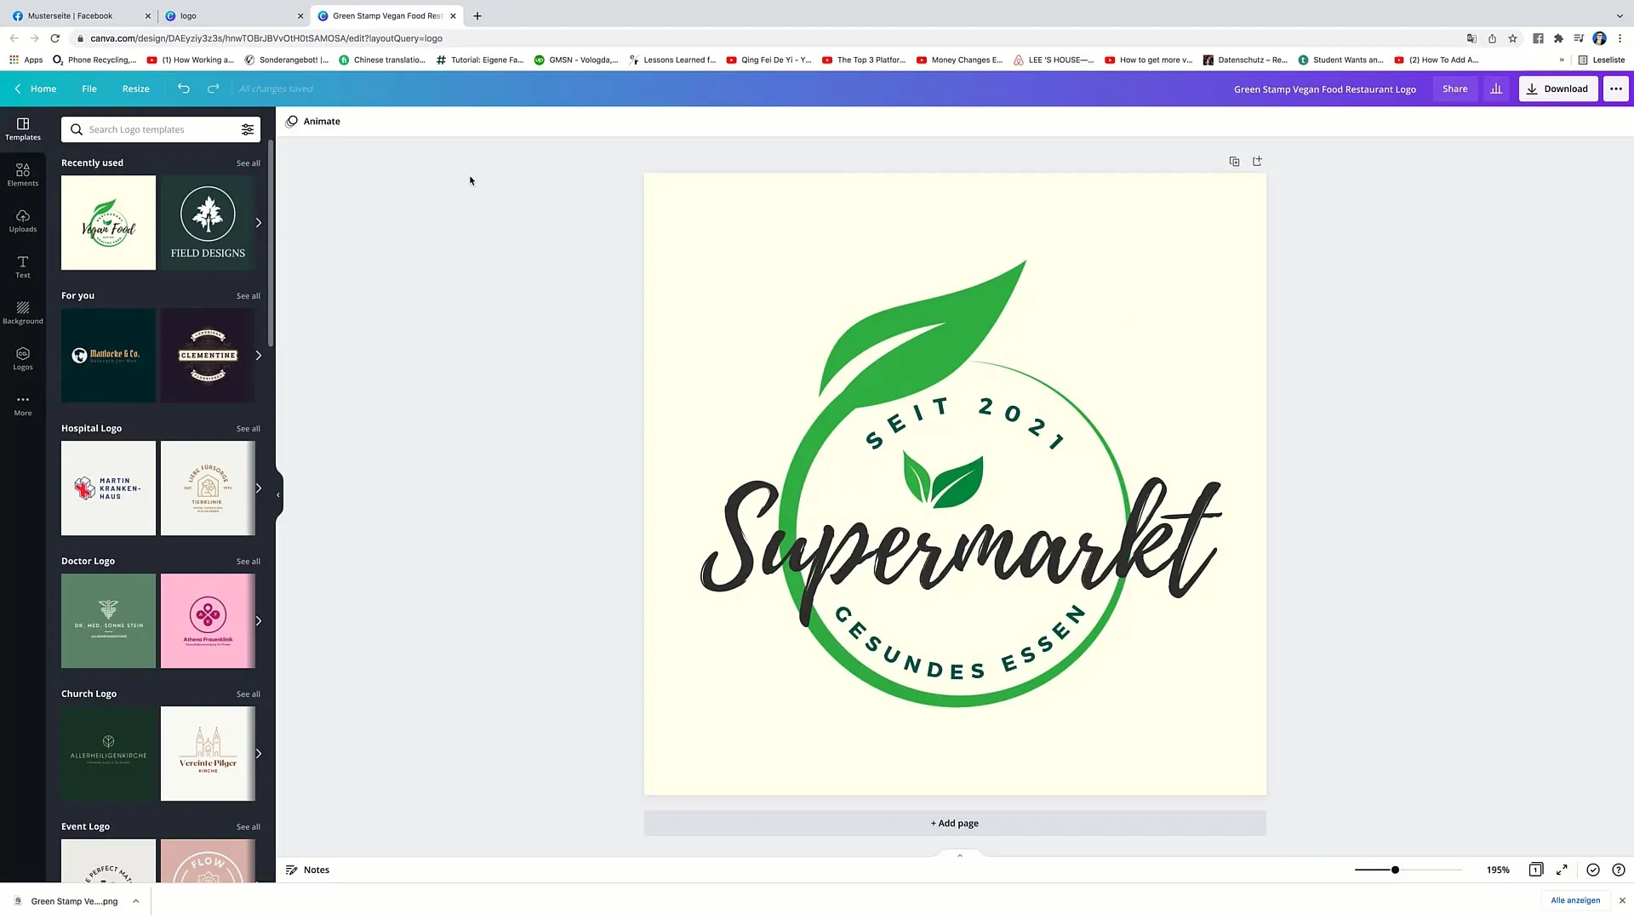
Task: Add a new page with plus-page icon
Action: point(1257,161)
